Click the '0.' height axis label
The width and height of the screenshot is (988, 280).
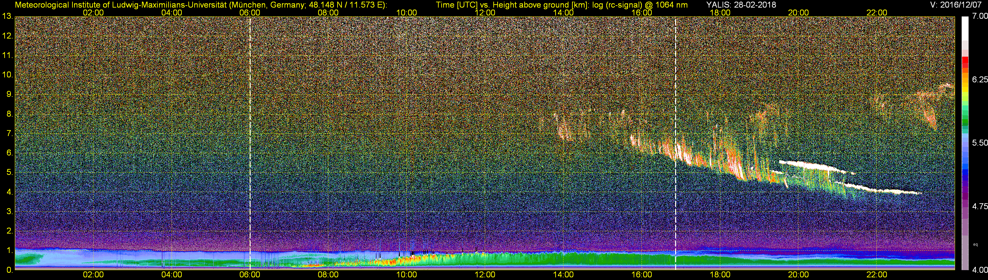click(10, 270)
